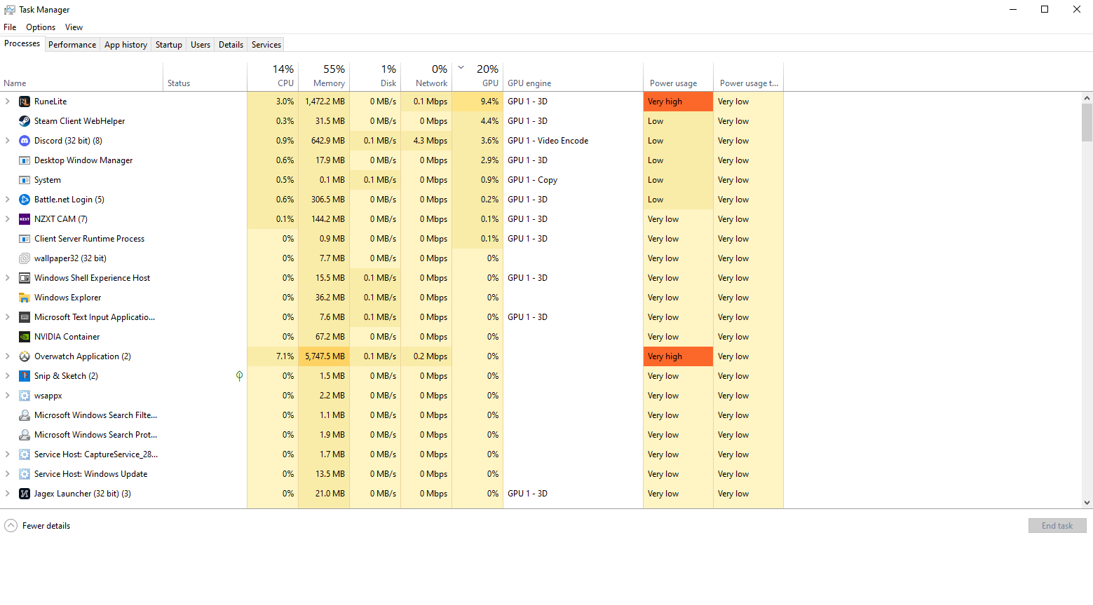Viewport: 1093px width, 605px height.
Task: Select RuneLite's Very high power usage cell
Action: coord(678,102)
